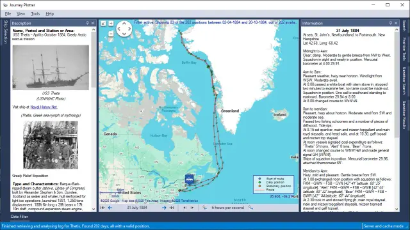Close the Description panel

[x=93, y=23]
